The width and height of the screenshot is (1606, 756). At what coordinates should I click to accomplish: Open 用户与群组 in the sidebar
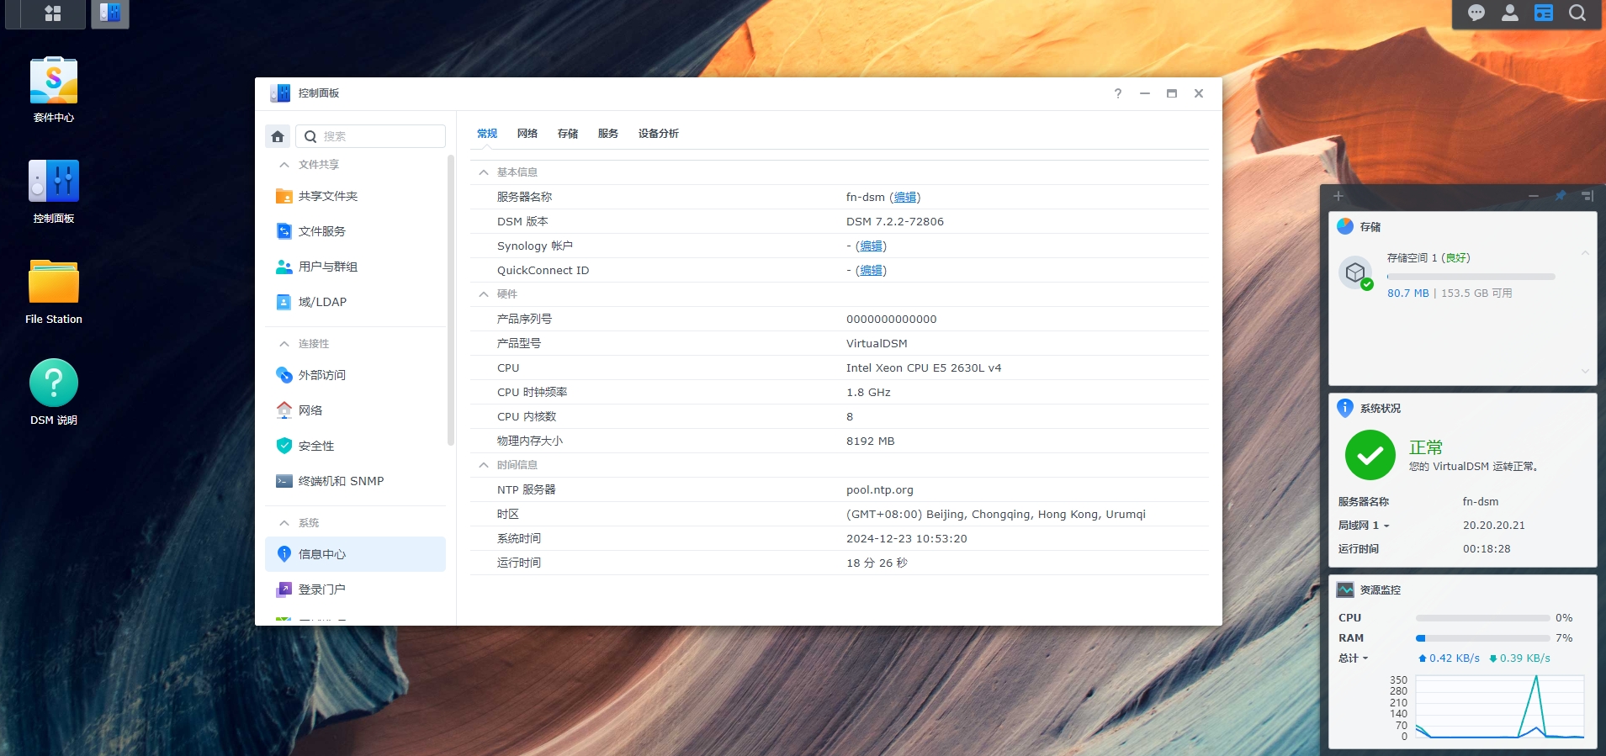click(356, 267)
